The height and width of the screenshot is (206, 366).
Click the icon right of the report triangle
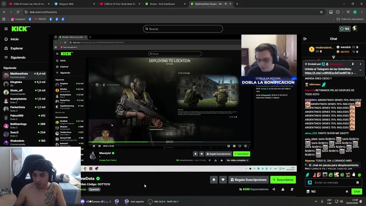292,189
